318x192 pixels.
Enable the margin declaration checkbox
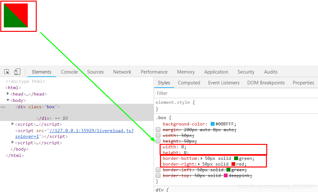pyautogui.click(x=158, y=130)
